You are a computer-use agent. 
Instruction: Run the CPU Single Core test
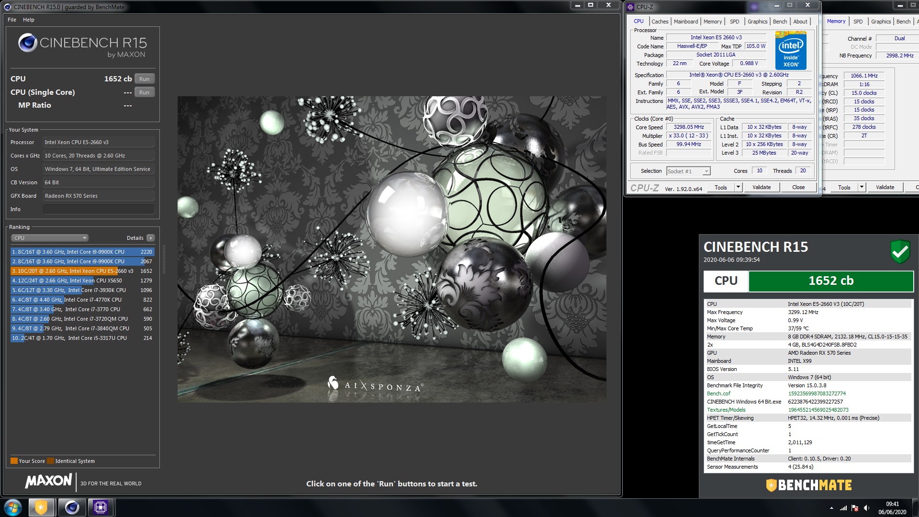coord(144,92)
